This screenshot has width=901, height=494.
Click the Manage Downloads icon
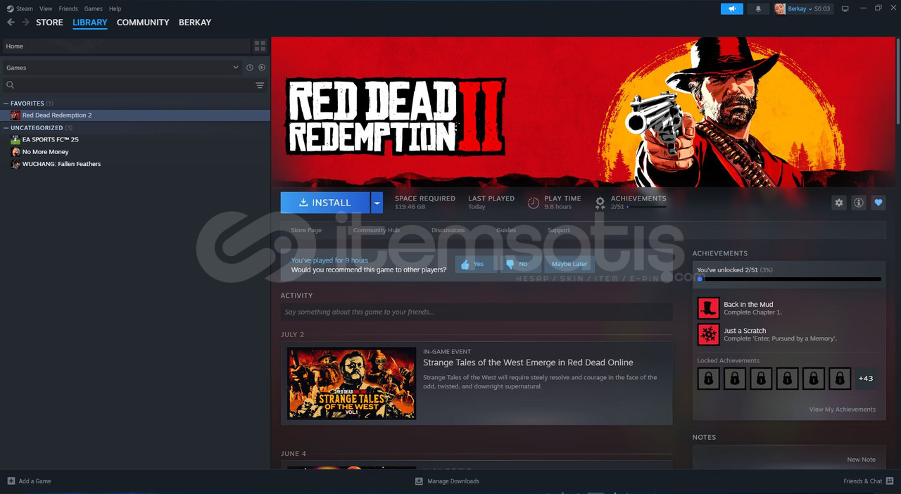[419, 481]
